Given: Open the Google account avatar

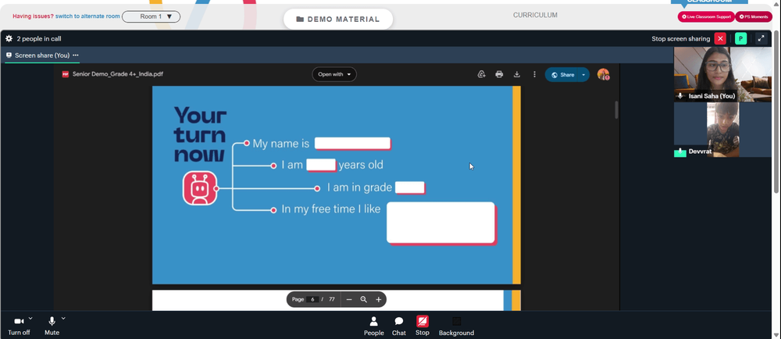Looking at the screenshot, I should 603,74.
